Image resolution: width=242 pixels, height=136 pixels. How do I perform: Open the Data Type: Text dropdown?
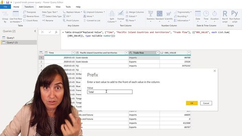(50, 12)
